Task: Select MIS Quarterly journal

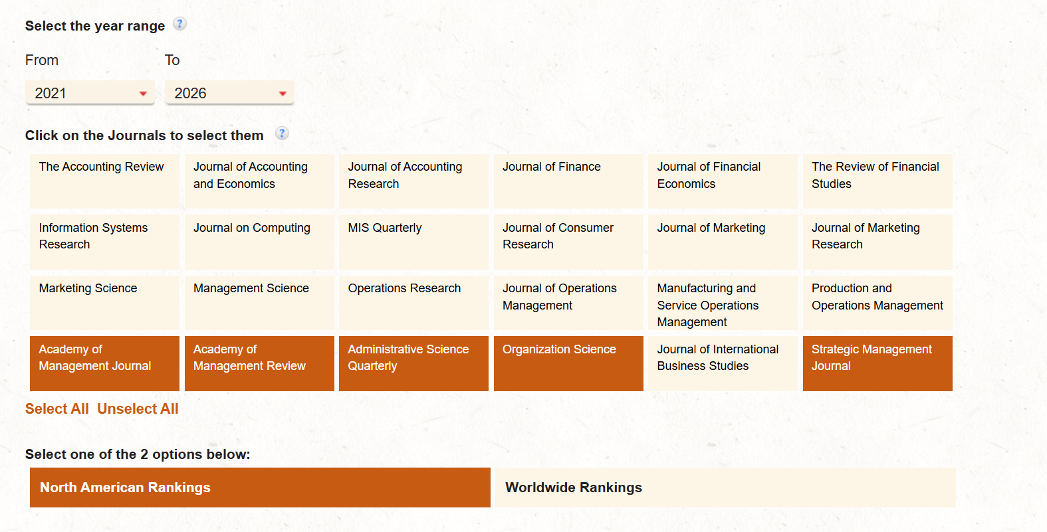Action: pyautogui.click(x=413, y=242)
